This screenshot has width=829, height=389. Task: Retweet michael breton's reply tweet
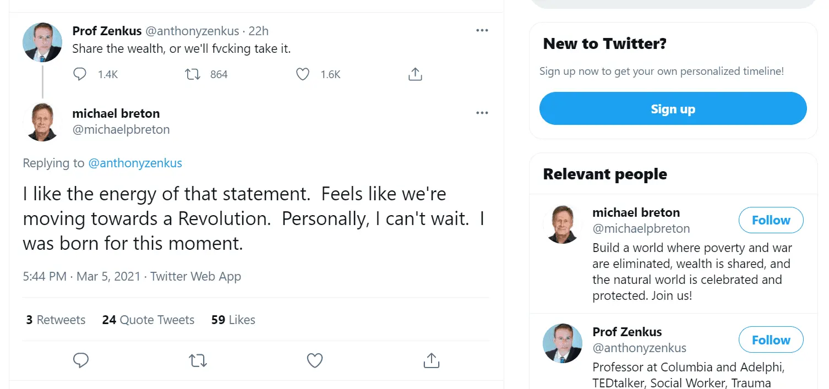tap(198, 360)
